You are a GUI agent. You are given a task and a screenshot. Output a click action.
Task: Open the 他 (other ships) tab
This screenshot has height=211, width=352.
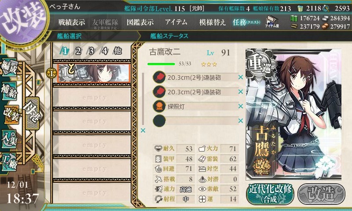click(x=117, y=51)
